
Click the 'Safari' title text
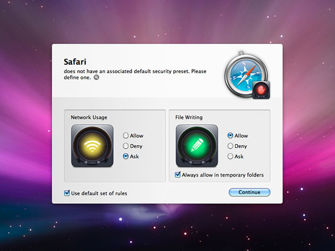[75, 62]
